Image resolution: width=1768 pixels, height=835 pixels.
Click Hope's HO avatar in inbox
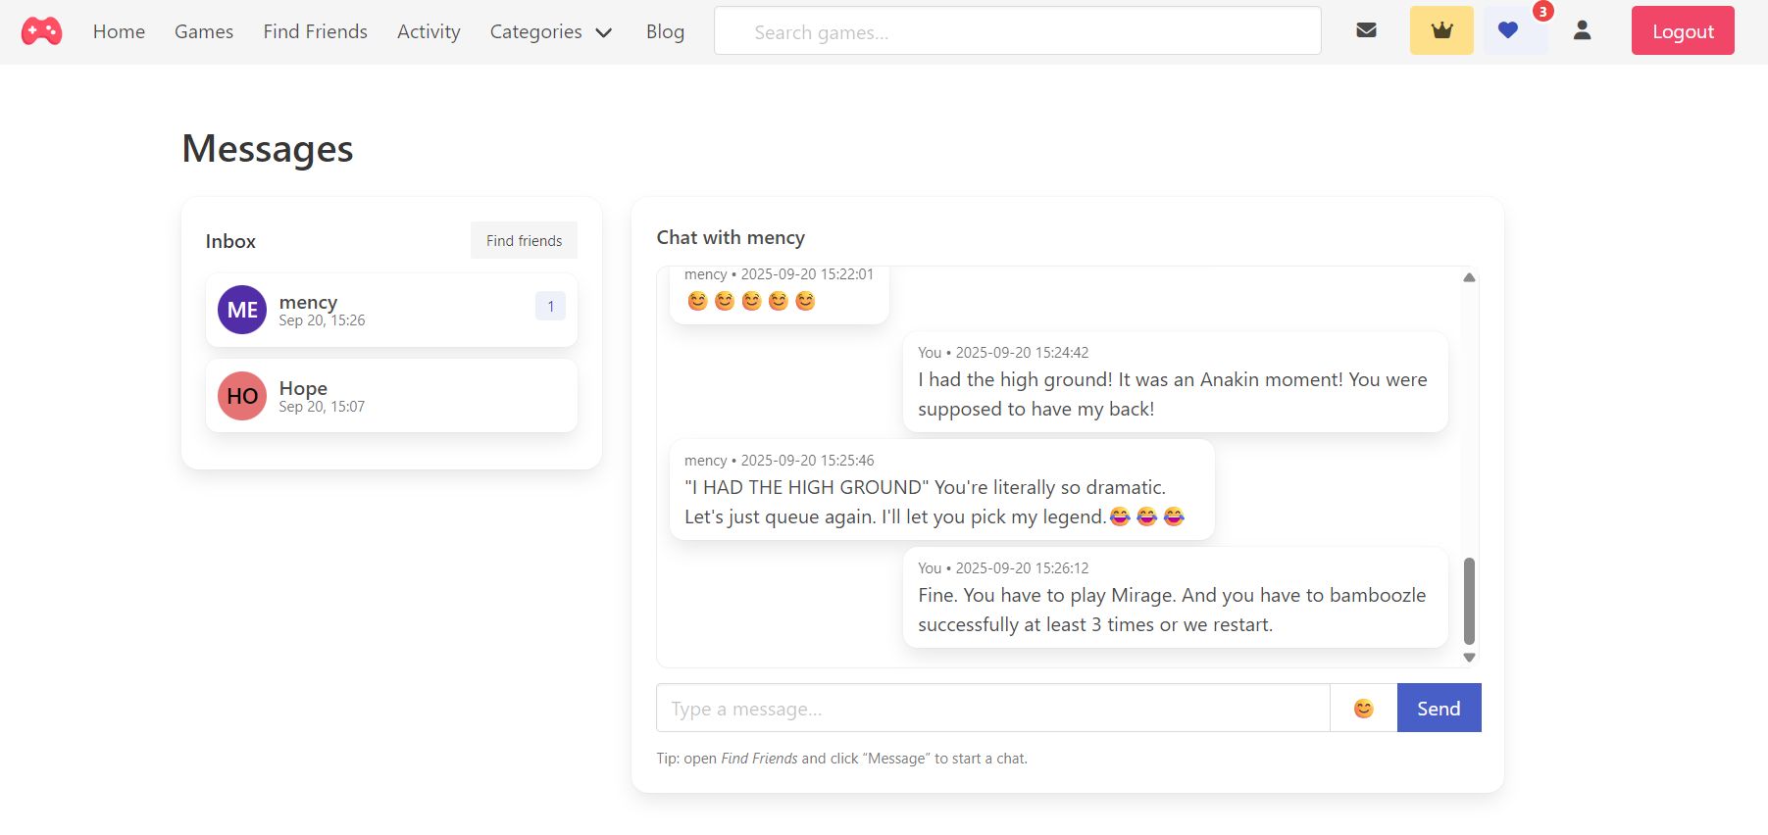pos(242,396)
